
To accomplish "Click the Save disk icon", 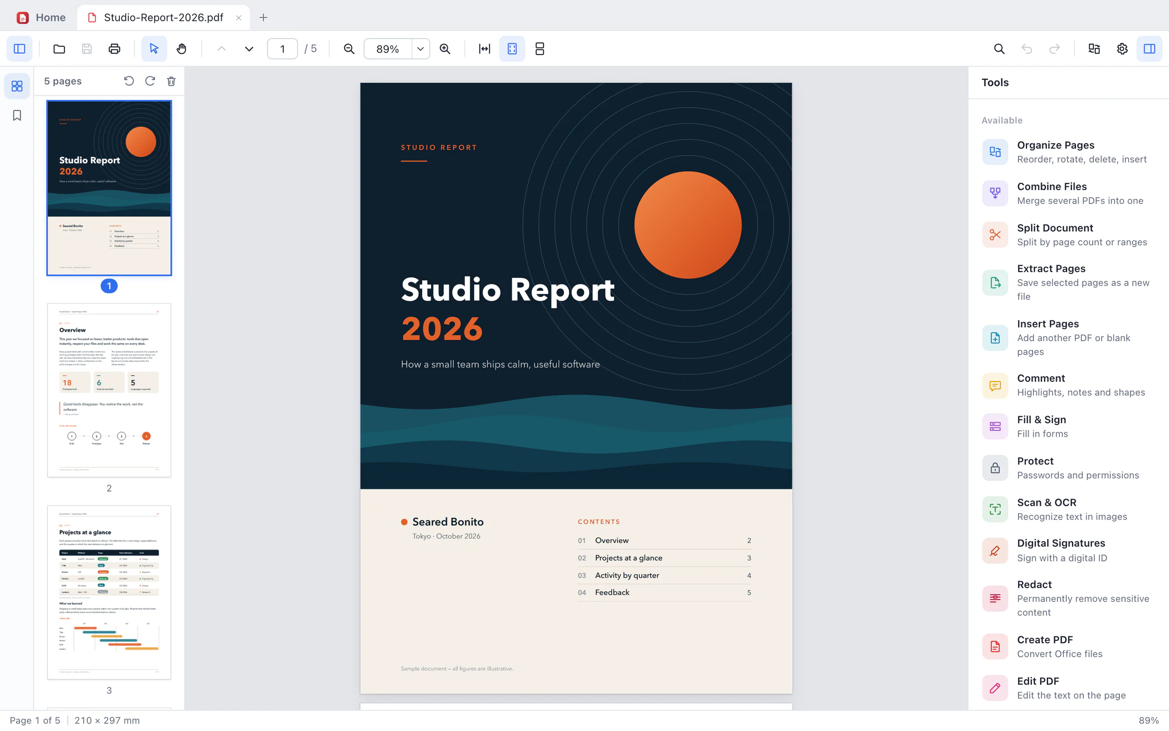I will 87,49.
